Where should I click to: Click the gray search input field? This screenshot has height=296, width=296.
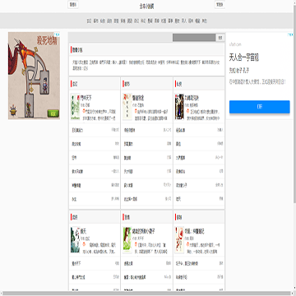194,38
